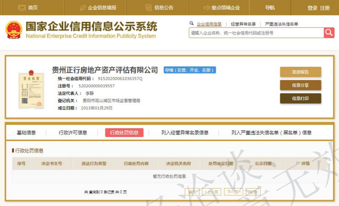Switch to the 行政许可信息 tab
The image size is (339, 206).
coord(73,133)
